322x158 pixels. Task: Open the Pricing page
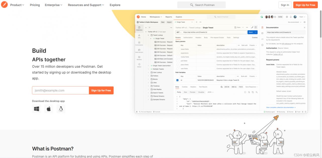(35, 5)
